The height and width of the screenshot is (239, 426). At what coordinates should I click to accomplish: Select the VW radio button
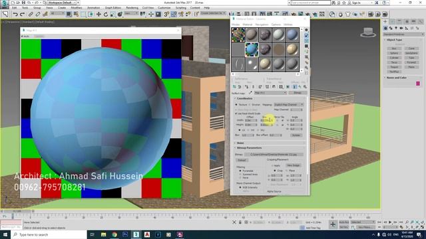(248, 130)
